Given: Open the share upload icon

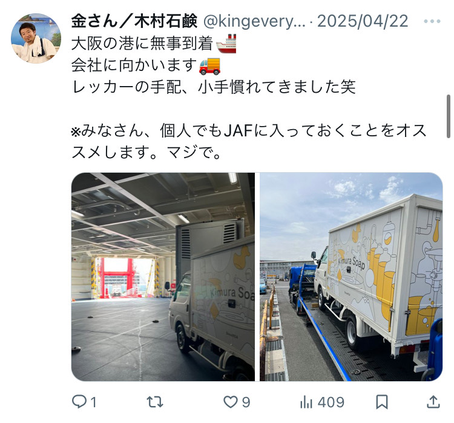Looking at the screenshot, I should [x=433, y=402].
